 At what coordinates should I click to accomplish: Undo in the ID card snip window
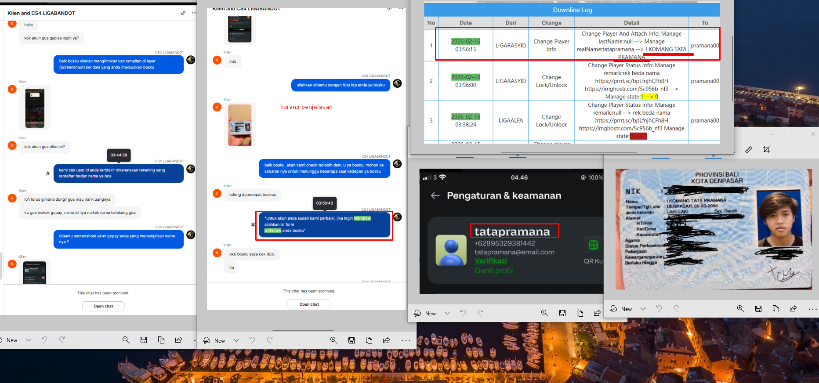(x=659, y=309)
